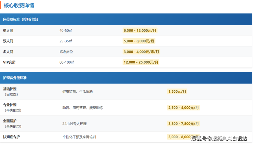Click the 基础护理 row label
This screenshot has width=253, height=144.
(x=10, y=89)
